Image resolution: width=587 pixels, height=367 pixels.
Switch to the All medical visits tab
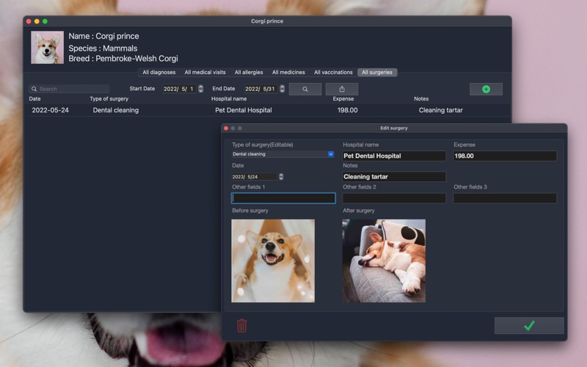(x=205, y=72)
